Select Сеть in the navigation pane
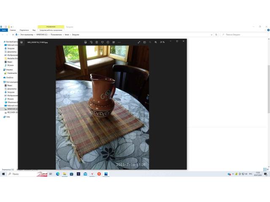270x202 pixels. tap(7, 117)
